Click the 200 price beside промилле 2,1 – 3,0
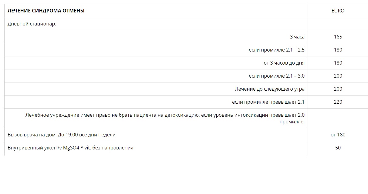 (x=338, y=76)
